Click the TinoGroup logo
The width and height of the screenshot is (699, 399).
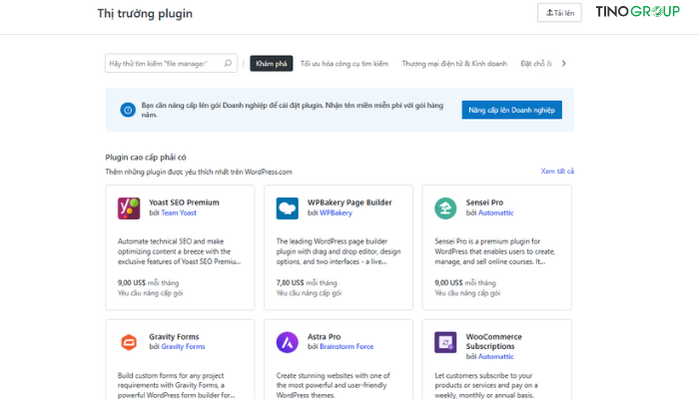click(638, 12)
